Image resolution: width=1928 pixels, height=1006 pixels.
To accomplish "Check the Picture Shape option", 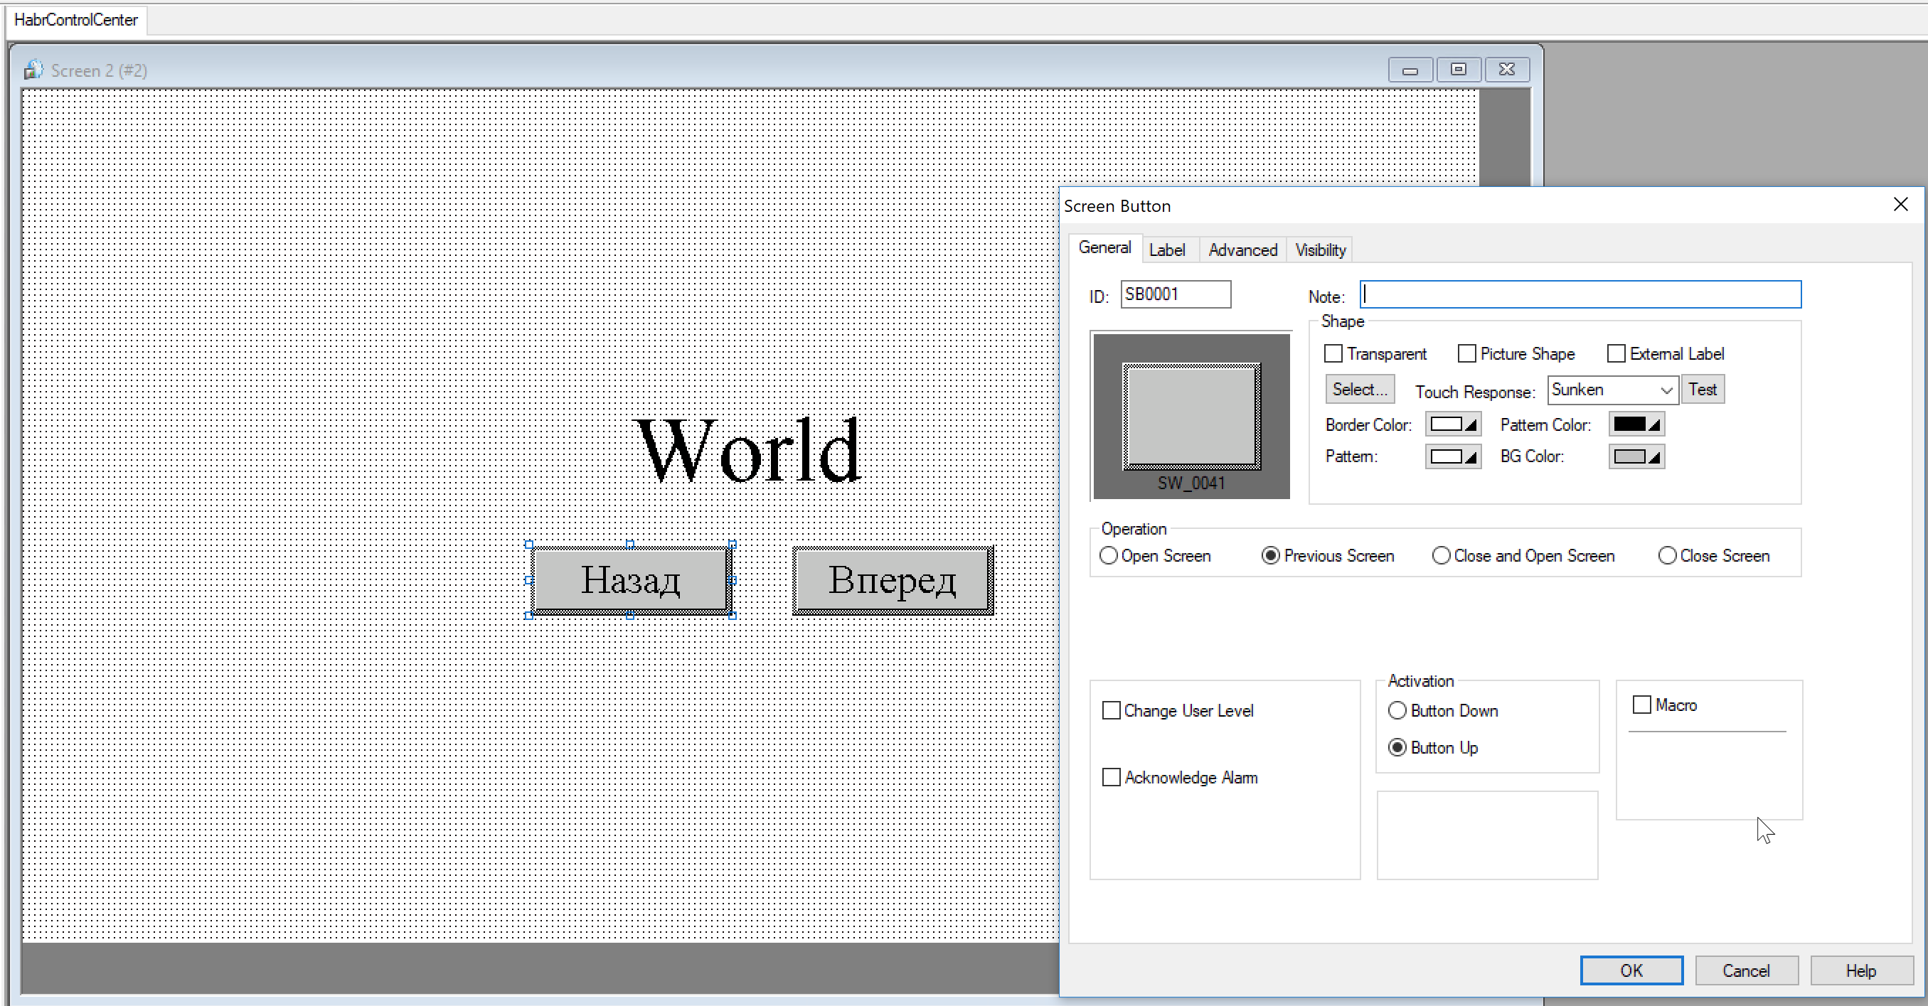I will (1467, 353).
